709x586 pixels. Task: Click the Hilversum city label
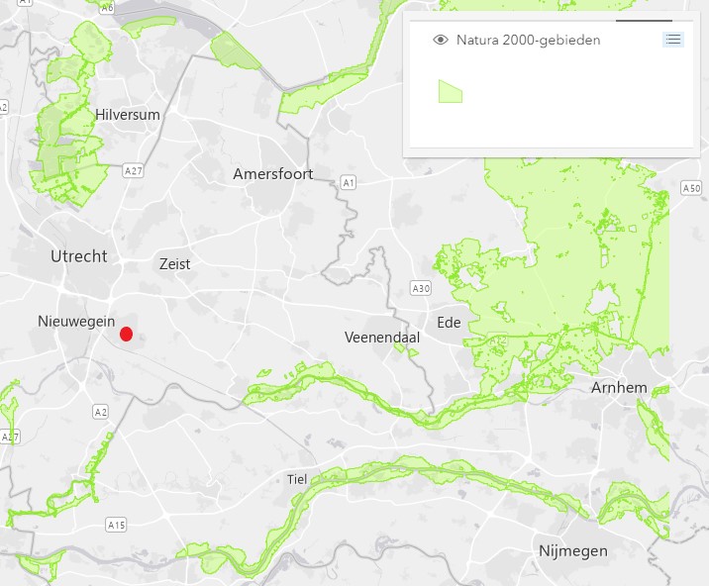coord(128,115)
